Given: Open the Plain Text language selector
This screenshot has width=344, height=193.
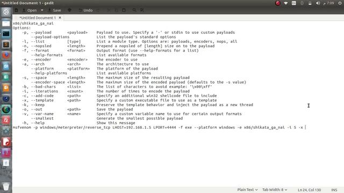Looking at the screenshot, I should click(x=247, y=190).
